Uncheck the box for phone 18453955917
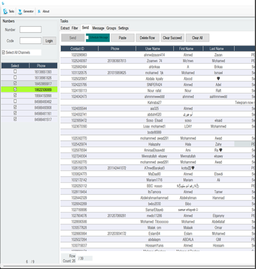Screen dimensions: 256x269 15,83
